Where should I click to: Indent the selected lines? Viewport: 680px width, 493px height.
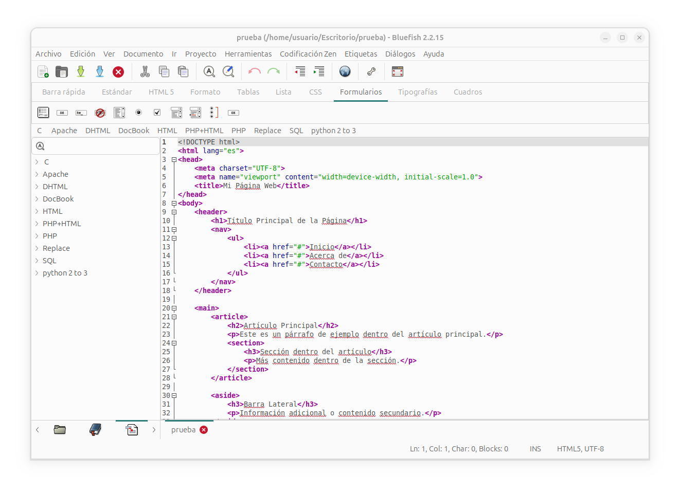click(319, 71)
